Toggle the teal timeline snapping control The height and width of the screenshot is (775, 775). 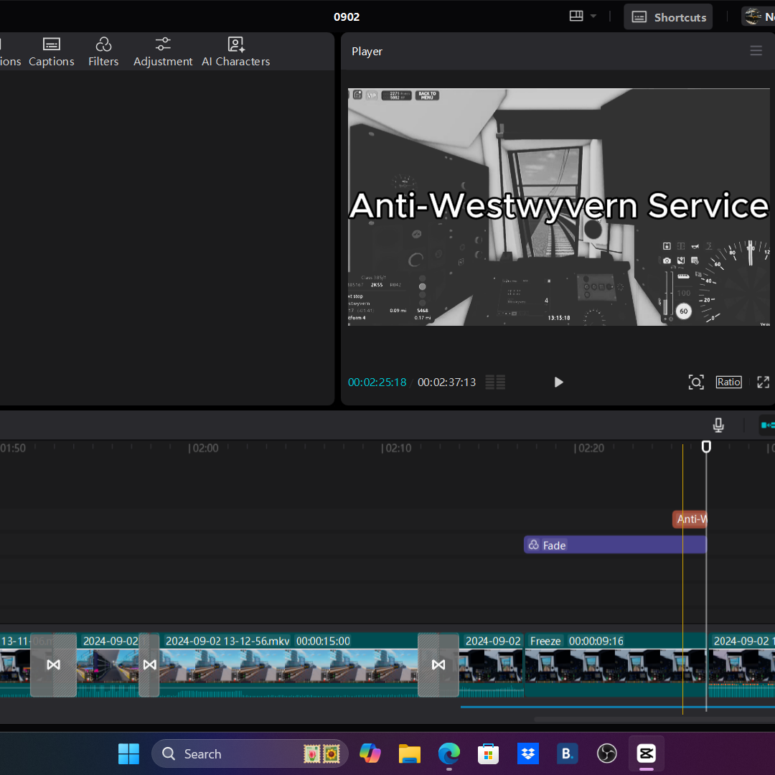pos(767,426)
